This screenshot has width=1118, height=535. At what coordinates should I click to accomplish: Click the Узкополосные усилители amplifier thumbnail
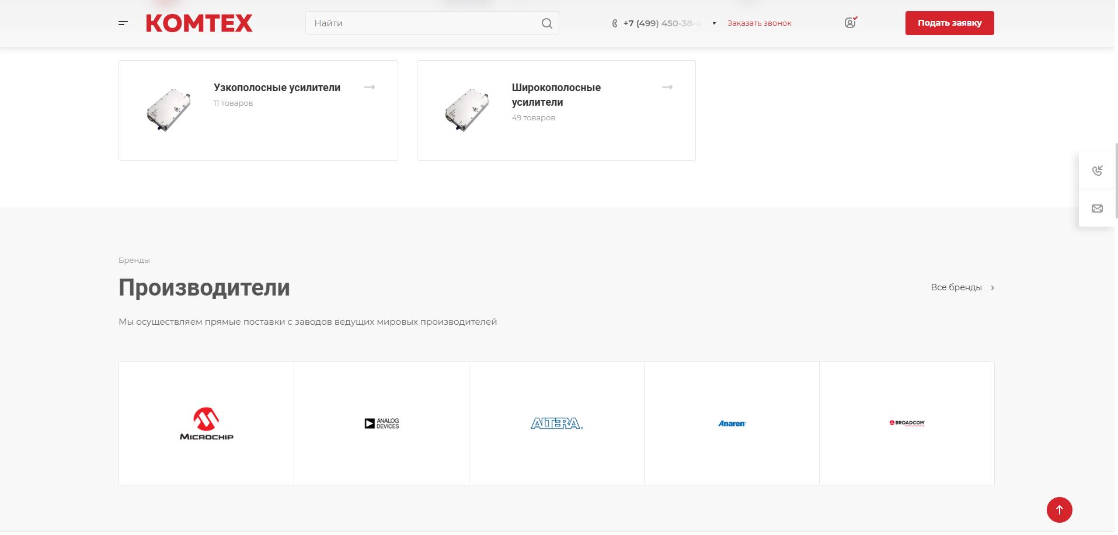click(x=169, y=110)
